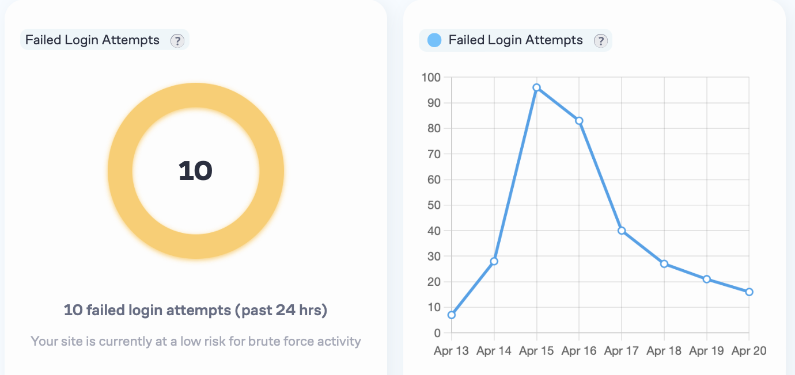The height and width of the screenshot is (375, 795).
Task: Select the Apr 16 data point on the line
Action: pyautogui.click(x=579, y=121)
